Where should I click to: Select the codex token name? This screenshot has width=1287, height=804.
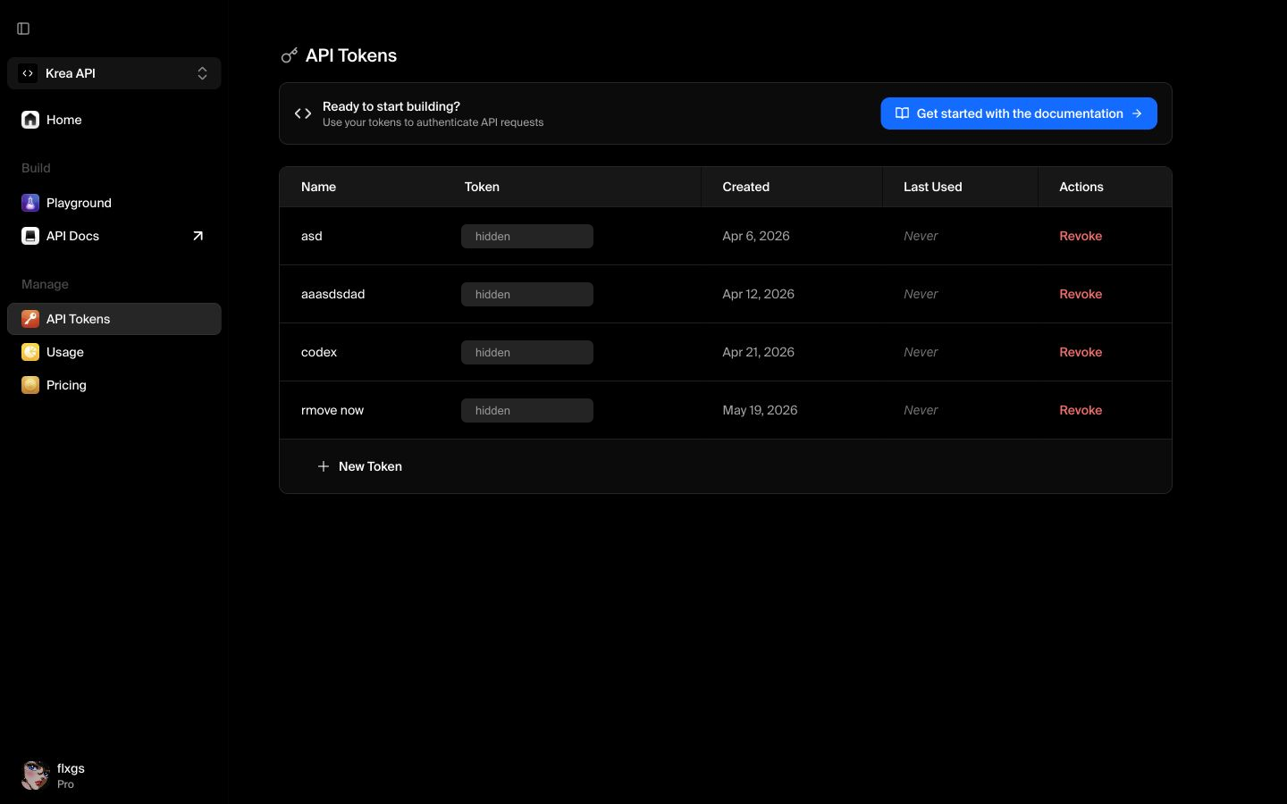pos(319,352)
